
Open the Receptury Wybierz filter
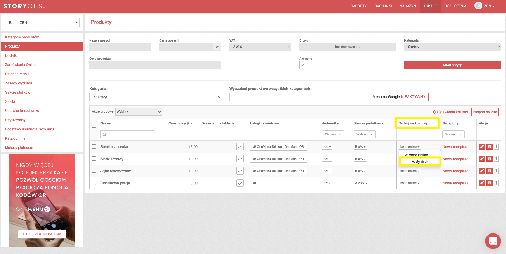tap(453, 134)
